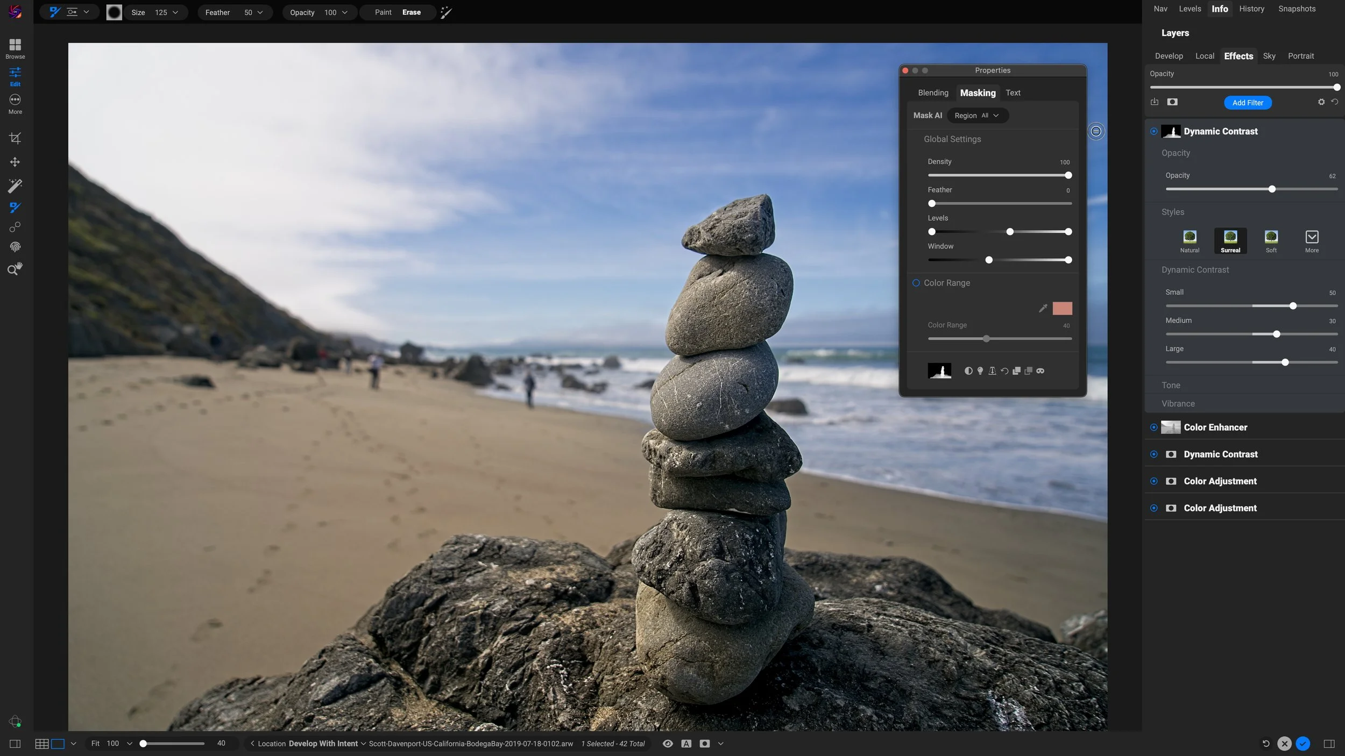Select the Masking Brush tool
The width and height of the screenshot is (1345, 756).
[x=15, y=207]
